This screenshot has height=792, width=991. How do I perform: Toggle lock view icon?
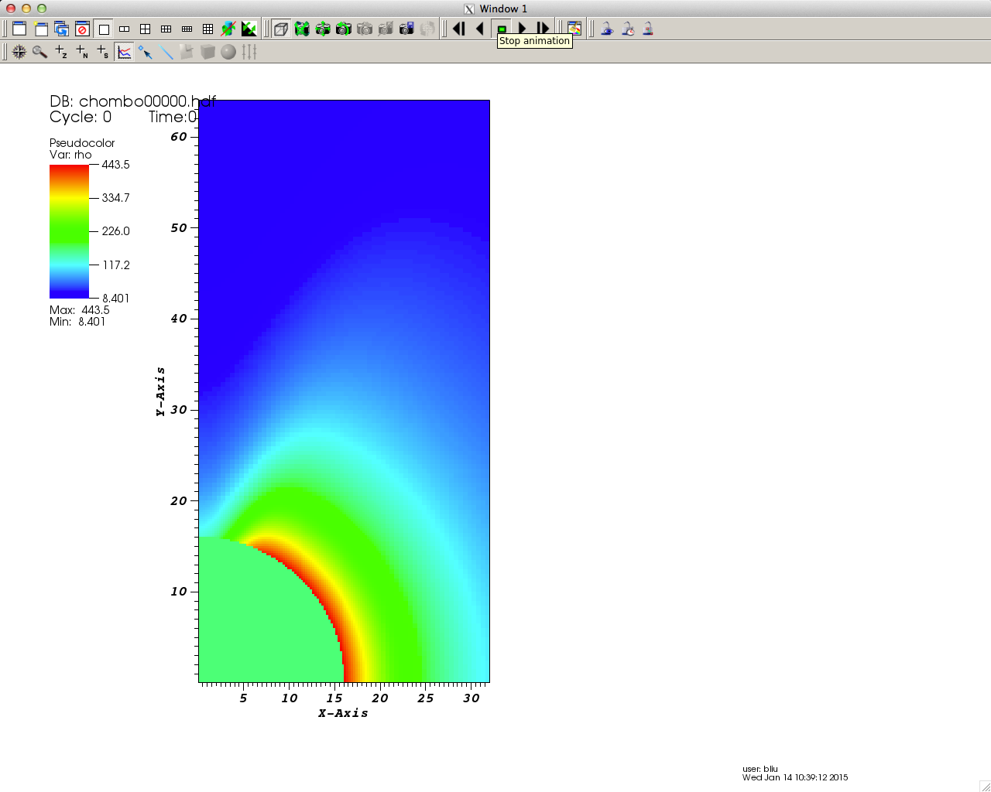pos(607,29)
